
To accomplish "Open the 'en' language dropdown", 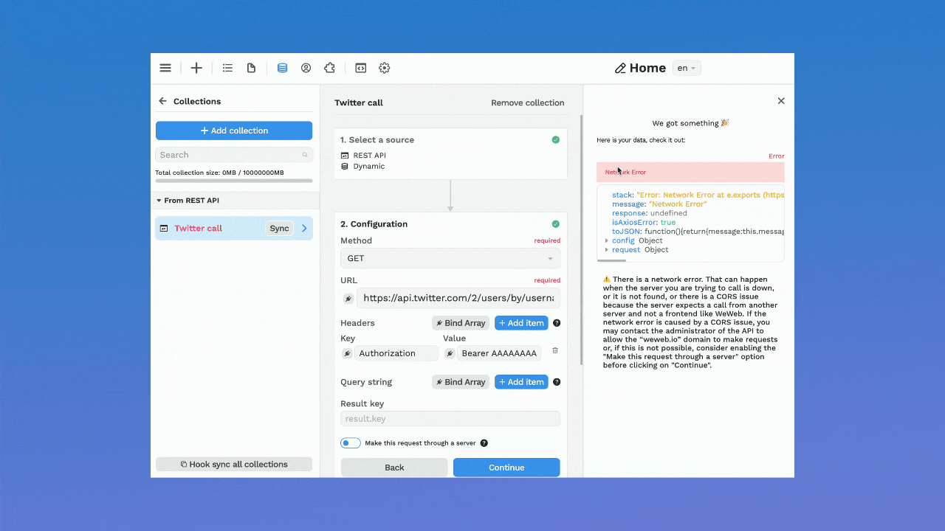I will (x=686, y=67).
